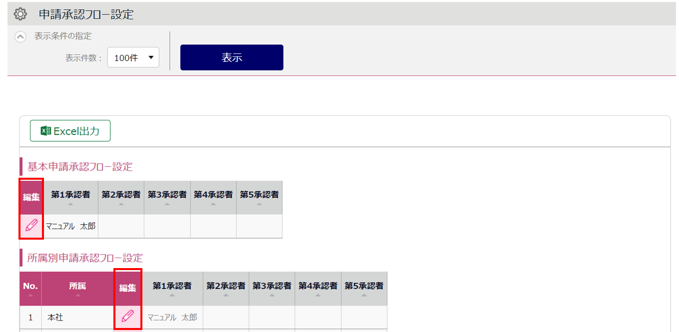Click the 表示条件の指定 label text
This screenshot has height=332, width=679.
coord(63,36)
